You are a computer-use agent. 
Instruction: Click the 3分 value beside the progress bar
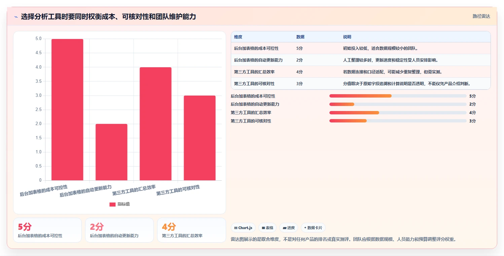pyautogui.click(x=472, y=121)
